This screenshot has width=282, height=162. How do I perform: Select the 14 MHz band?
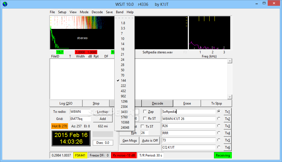tap(124, 44)
